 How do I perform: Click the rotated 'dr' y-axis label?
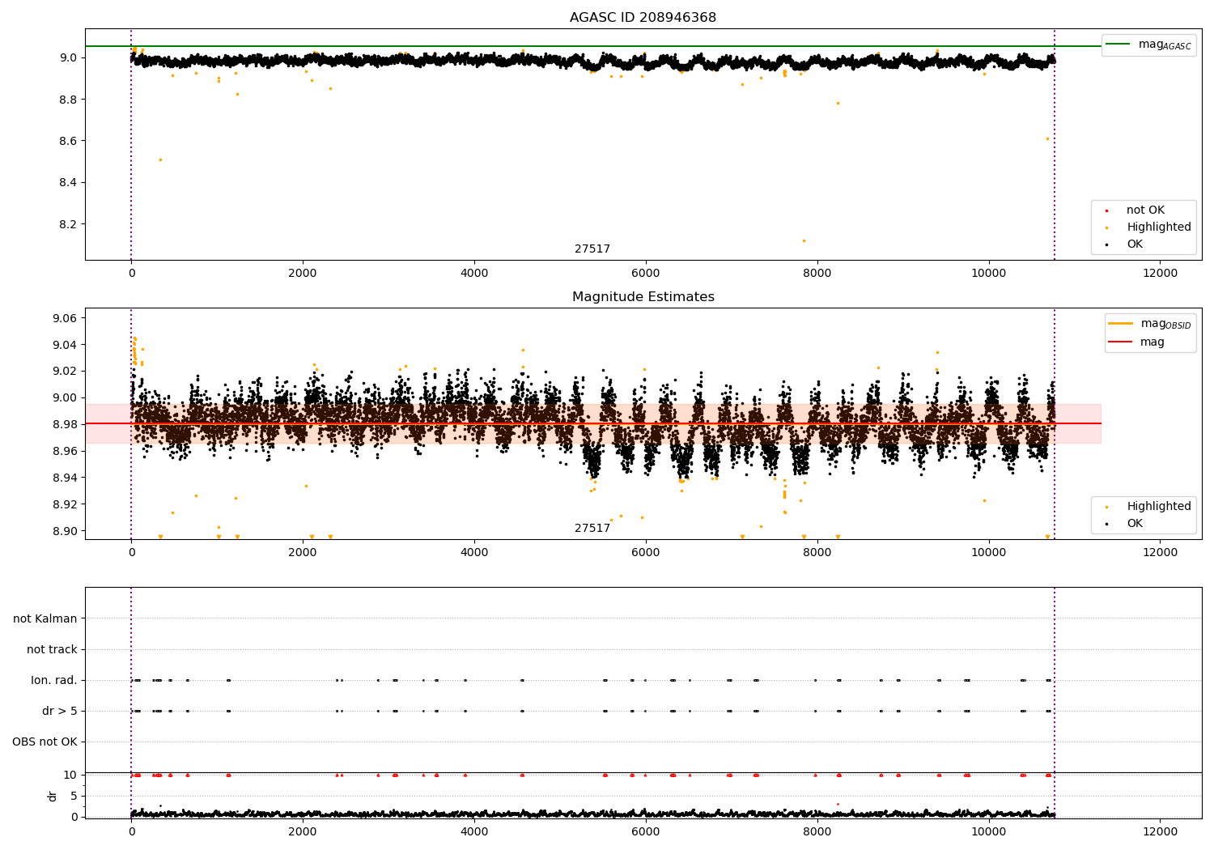53,796
